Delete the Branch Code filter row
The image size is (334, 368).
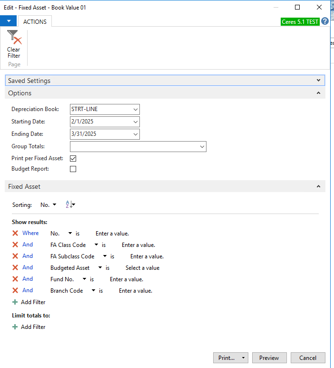pyautogui.click(x=15, y=290)
